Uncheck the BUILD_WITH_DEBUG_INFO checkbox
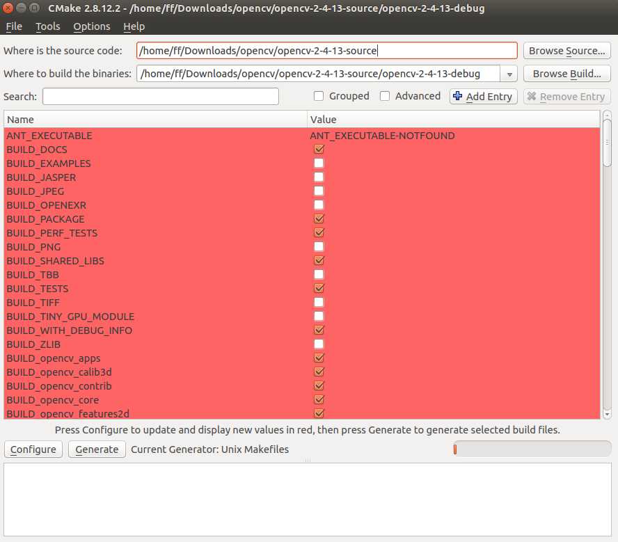Screen dimensions: 618x542 pos(319,330)
